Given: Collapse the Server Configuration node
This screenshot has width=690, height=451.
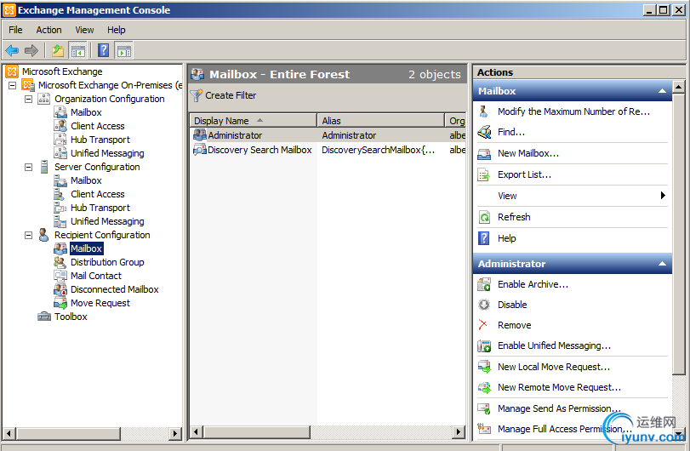Looking at the screenshot, I should (x=29, y=167).
